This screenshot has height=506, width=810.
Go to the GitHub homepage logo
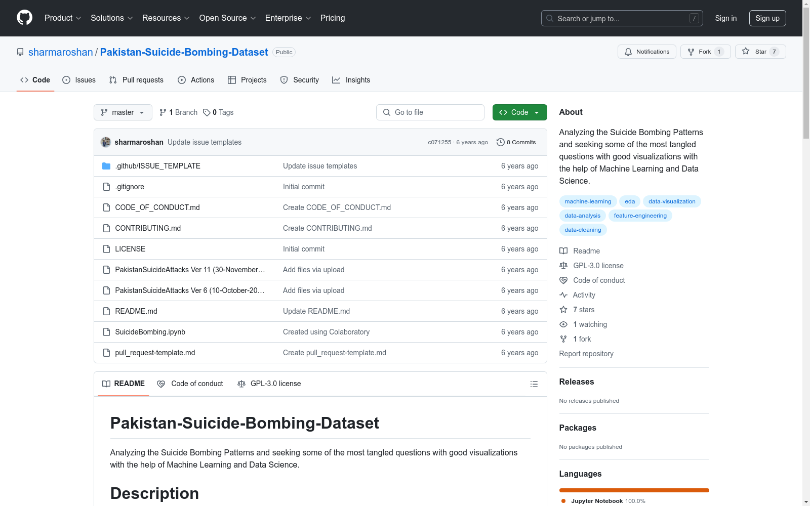pyautogui.click(x=24, y=18)
